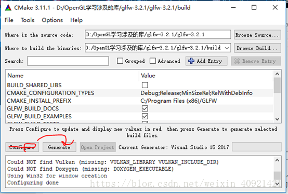Click output log scrollbar up arrow
Viewport: 288px width, 194px height.
(x=277, y=160)
